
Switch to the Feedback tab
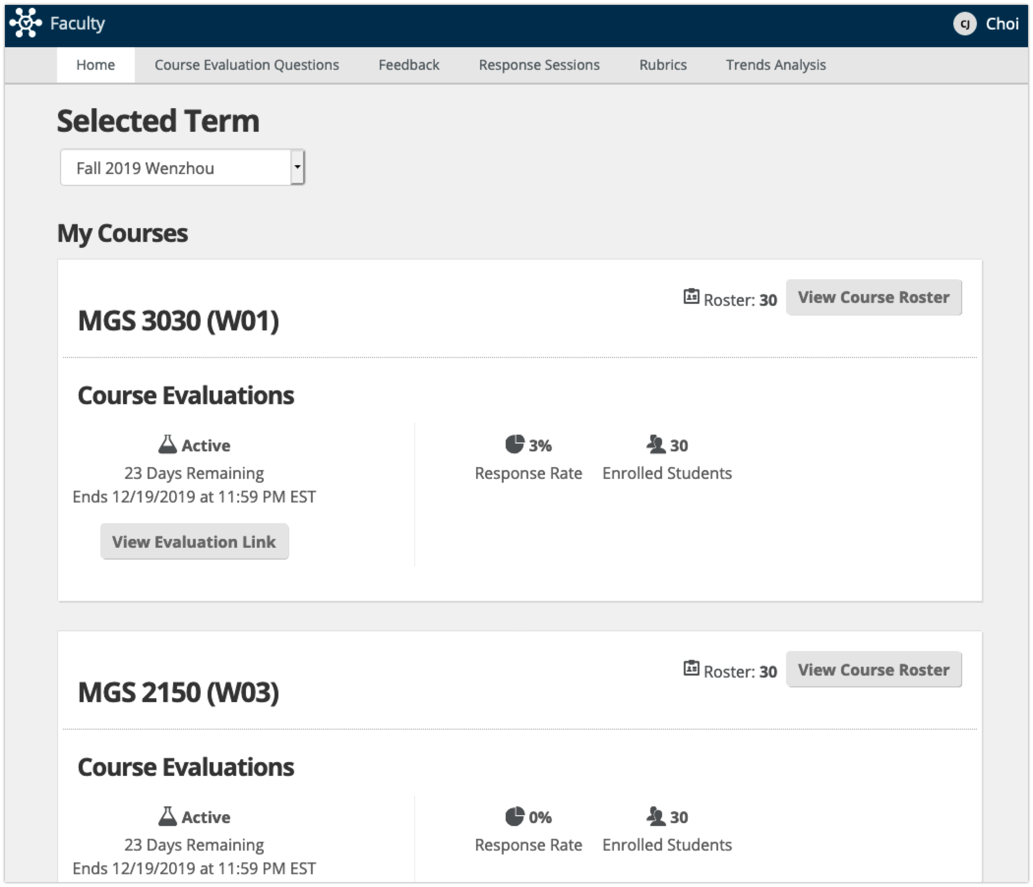click(x=409, y=65)
